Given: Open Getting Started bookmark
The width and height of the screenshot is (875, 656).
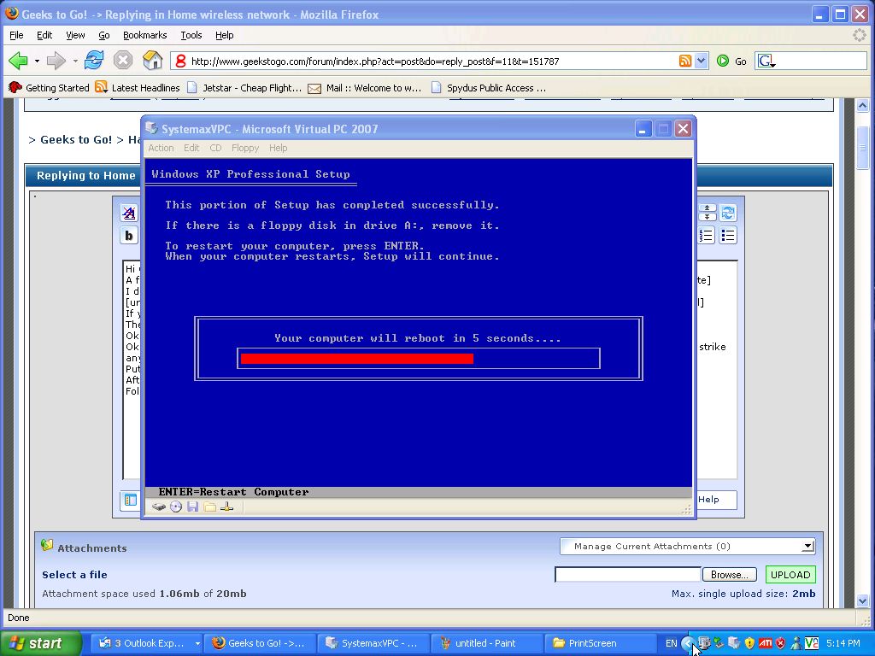Looking at the screenshot, I should click(49, 88).
